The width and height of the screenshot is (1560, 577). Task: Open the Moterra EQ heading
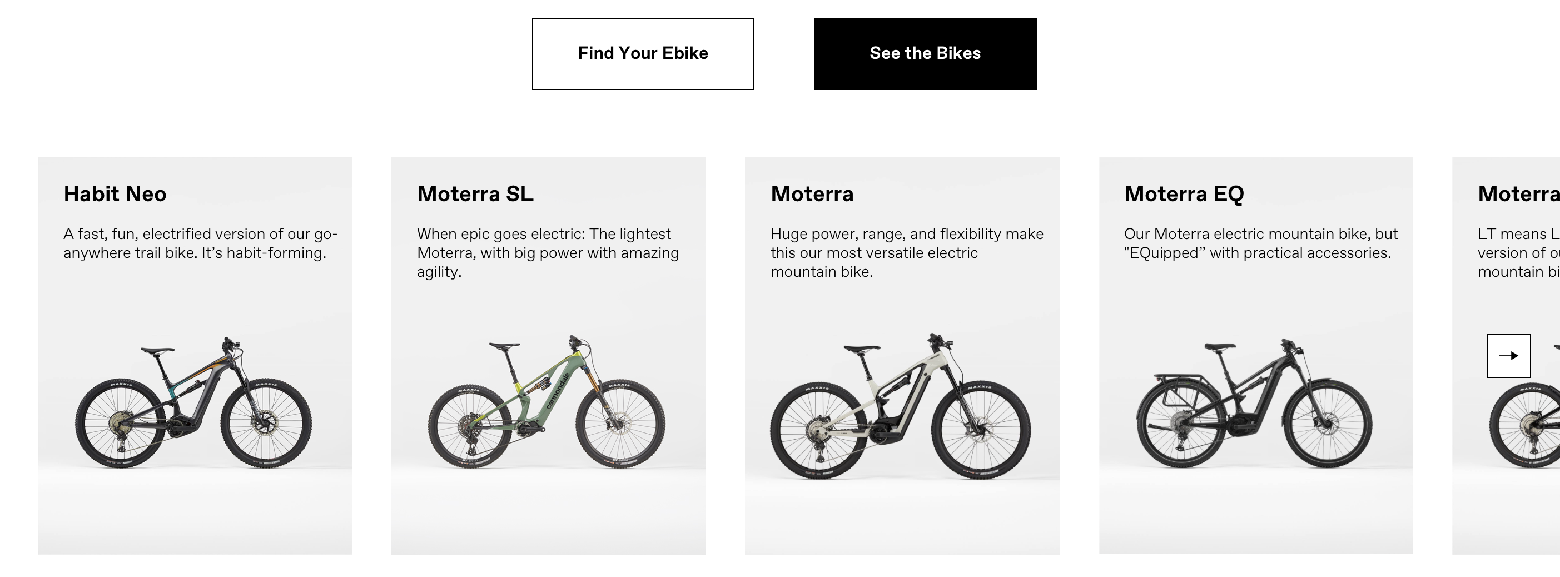tap(1183, 194)
